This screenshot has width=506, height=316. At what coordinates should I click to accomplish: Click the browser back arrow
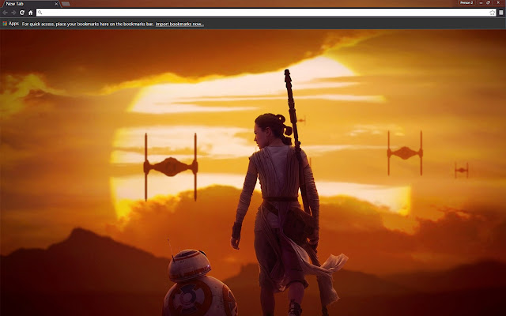tap(6, 13)
